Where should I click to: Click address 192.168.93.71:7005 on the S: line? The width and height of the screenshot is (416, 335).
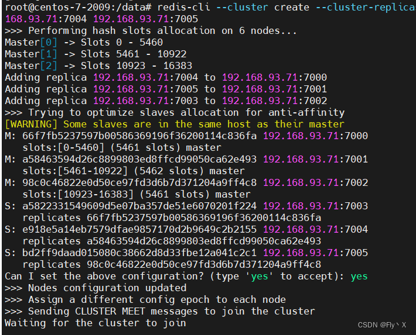(x=315, y=253)
